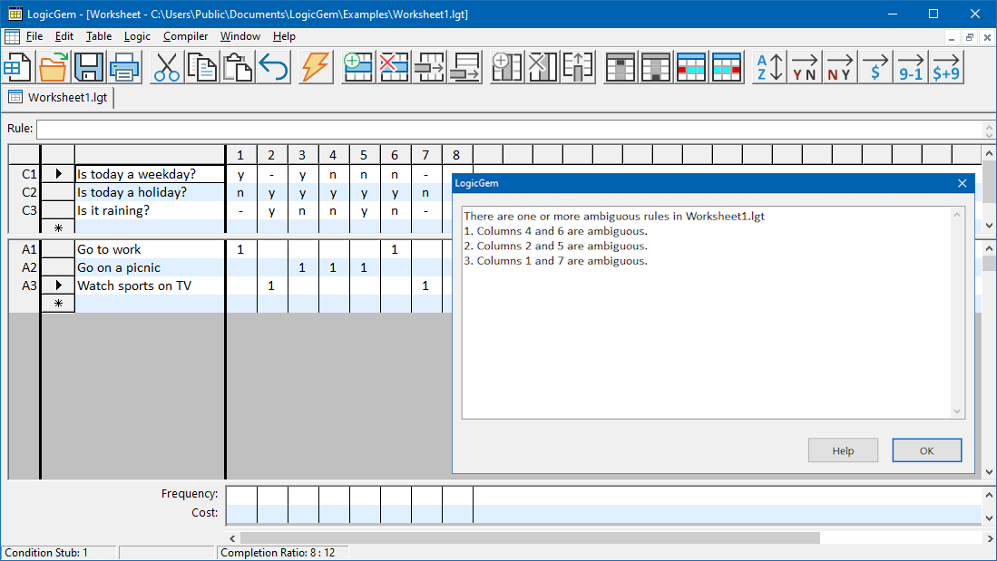This screenshot has height=561, width=997.
Task: Click Go to work cell under rule 6
Action: point(395,249)
